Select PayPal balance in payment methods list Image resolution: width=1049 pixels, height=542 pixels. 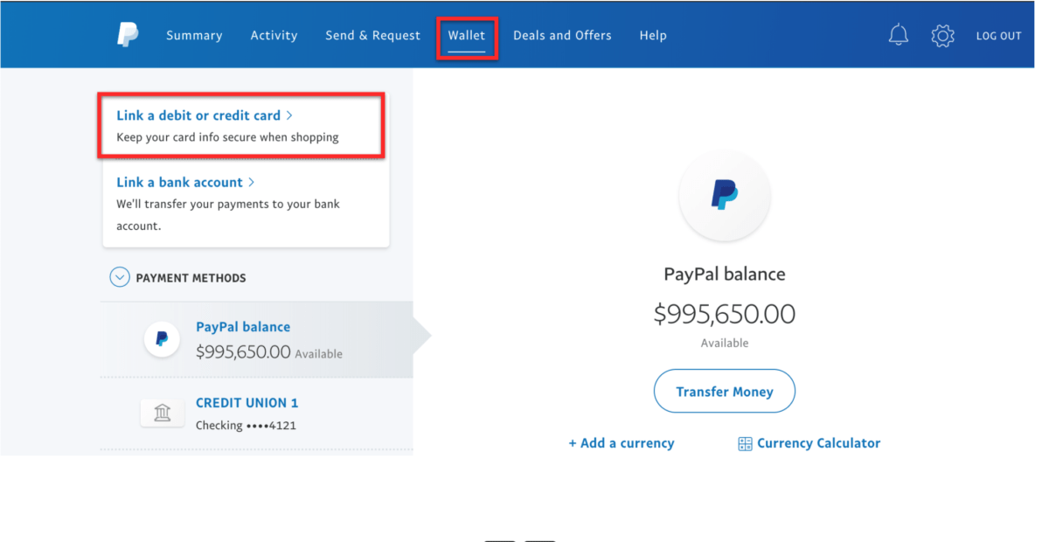[x=257, y=339]
